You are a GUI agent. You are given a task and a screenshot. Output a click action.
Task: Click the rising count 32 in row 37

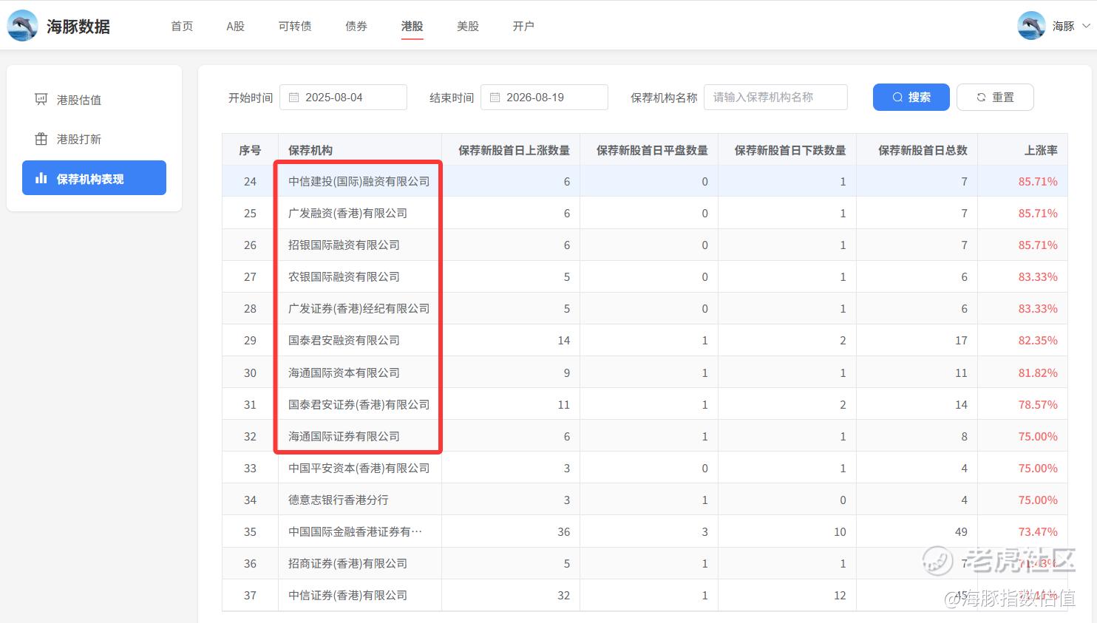click(x=563, y=596)
